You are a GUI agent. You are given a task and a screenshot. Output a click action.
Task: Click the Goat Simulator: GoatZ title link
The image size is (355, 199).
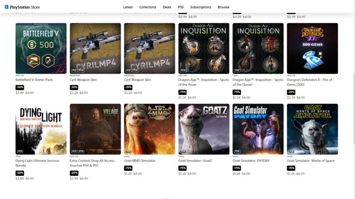(195, 161)
